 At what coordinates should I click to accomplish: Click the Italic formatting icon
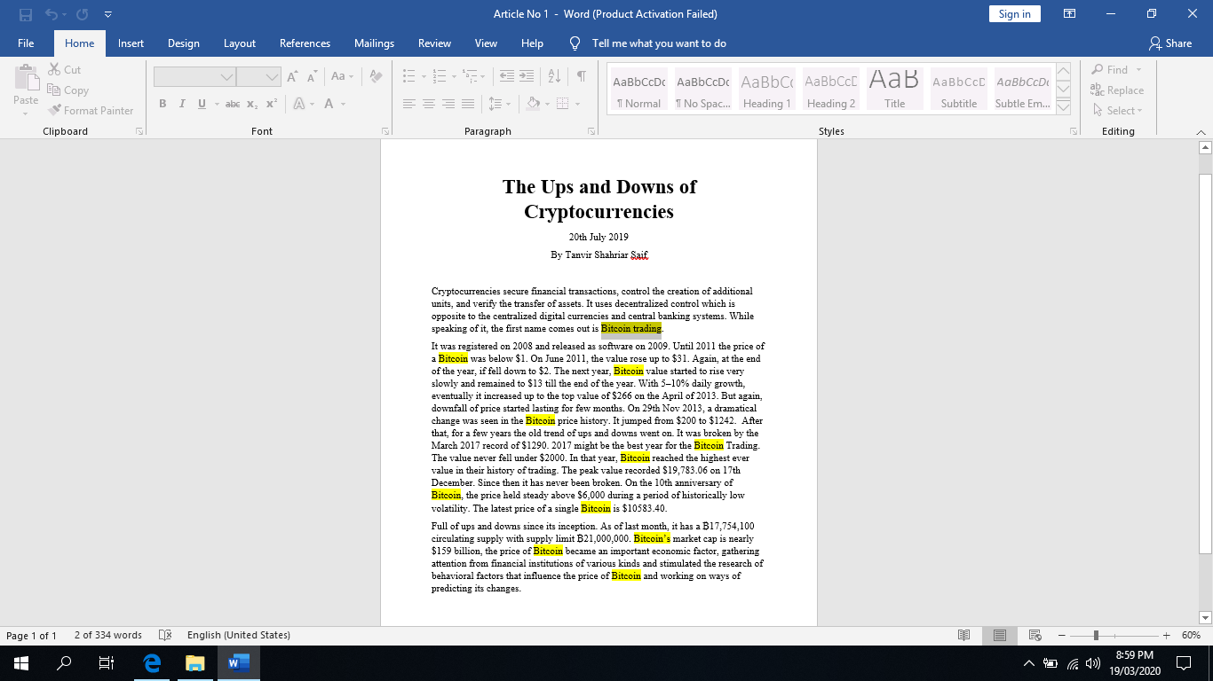(x=182, y=104)
